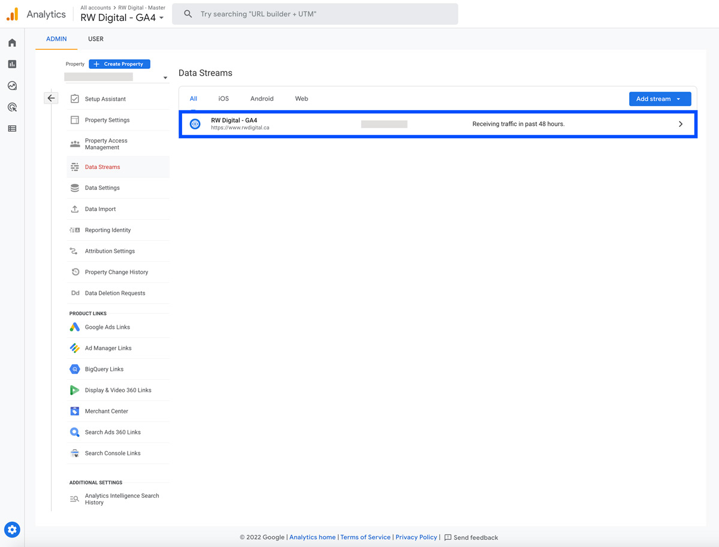Screen dimensions: 719x547
Task: Switch to the USER tab
Action: (96, 39)
